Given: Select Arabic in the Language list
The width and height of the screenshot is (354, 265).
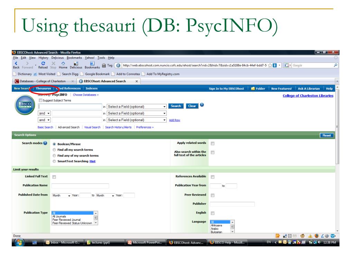Looking at the screenshot, I should click(x=214, y=228).
